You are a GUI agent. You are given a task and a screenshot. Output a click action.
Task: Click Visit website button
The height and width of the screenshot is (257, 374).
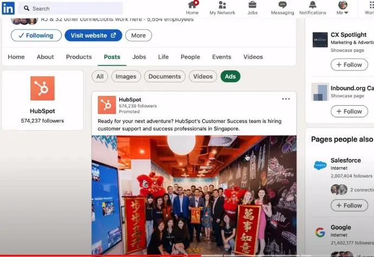(x=93, y=35)
